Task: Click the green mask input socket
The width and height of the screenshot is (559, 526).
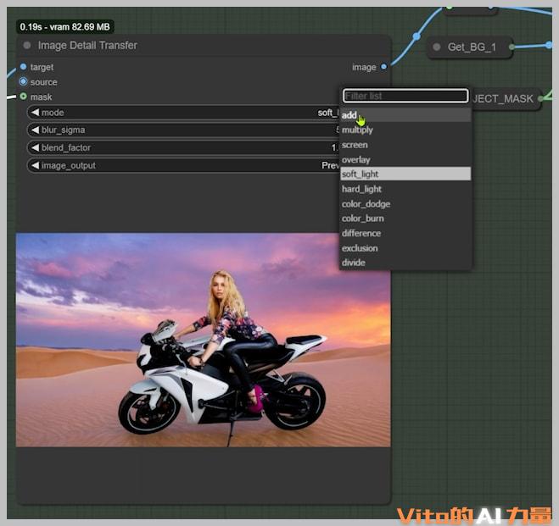Action: tap(23, 97)
